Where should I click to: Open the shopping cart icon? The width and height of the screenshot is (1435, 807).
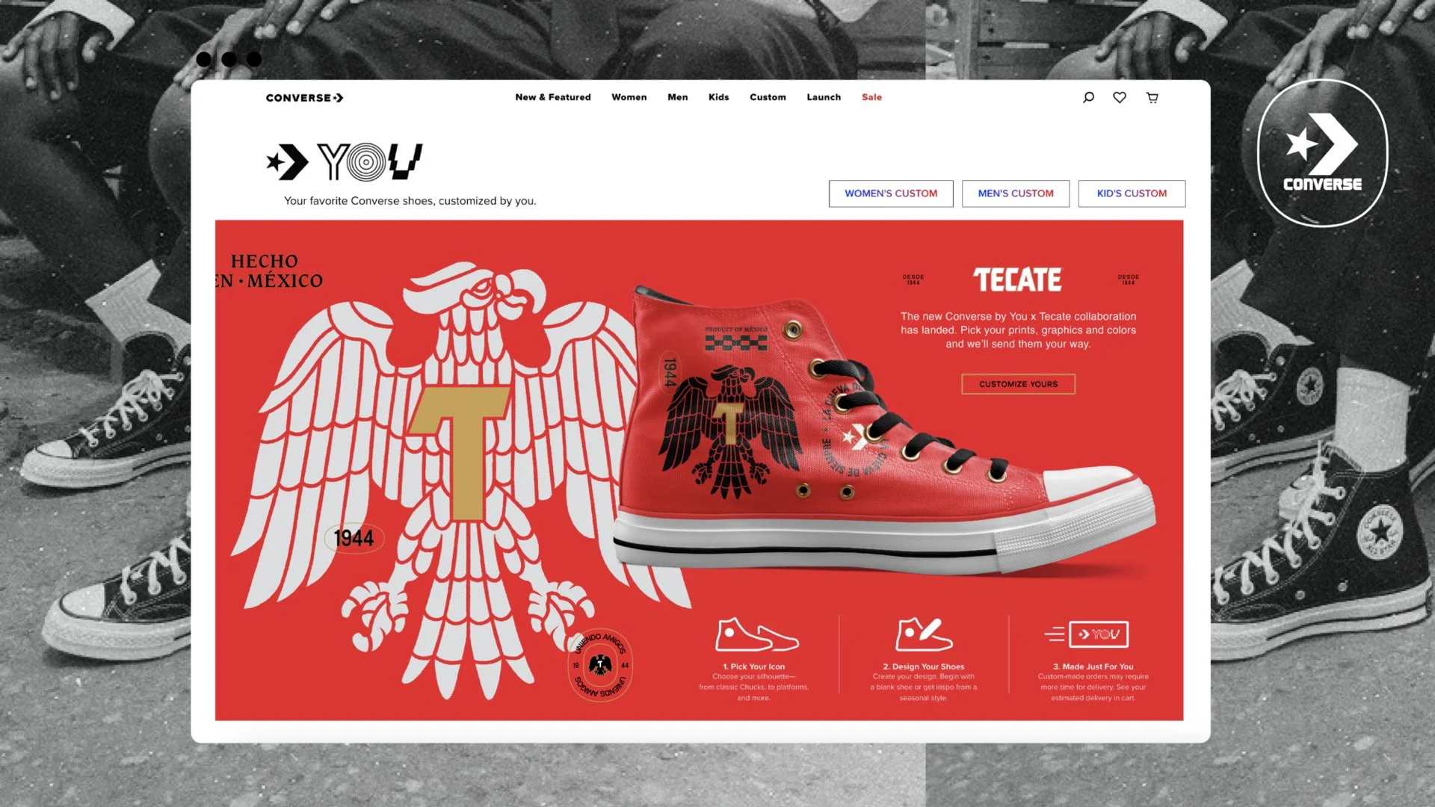(x=1152, y=98)
